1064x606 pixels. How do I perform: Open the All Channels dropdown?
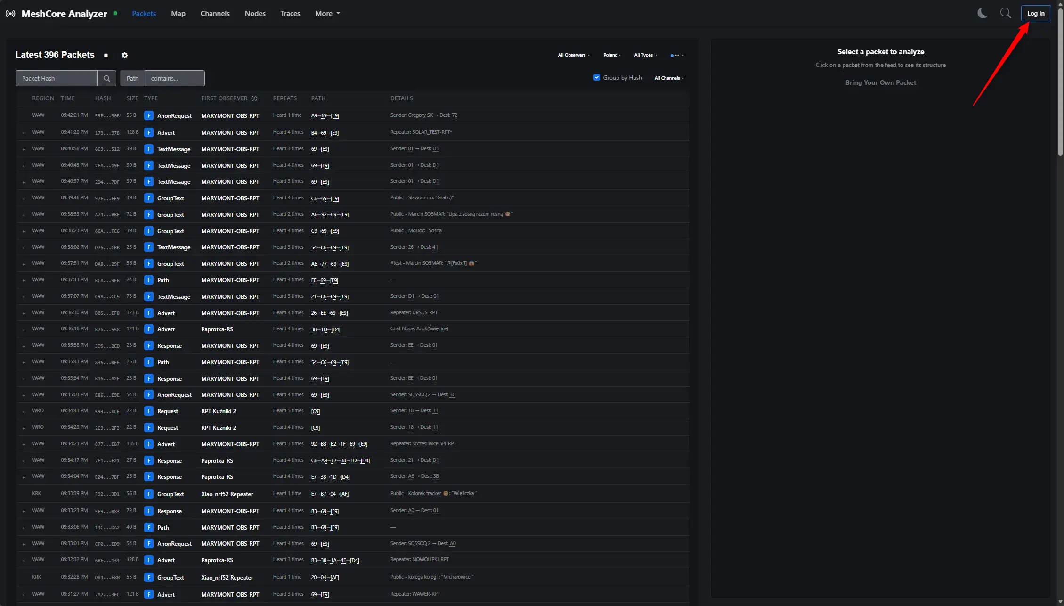pos(669,78)
